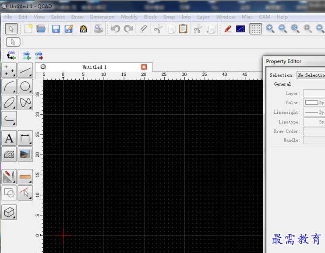Open the Edit menu
The height and width of the screenshot is (253, 325).
23,17
